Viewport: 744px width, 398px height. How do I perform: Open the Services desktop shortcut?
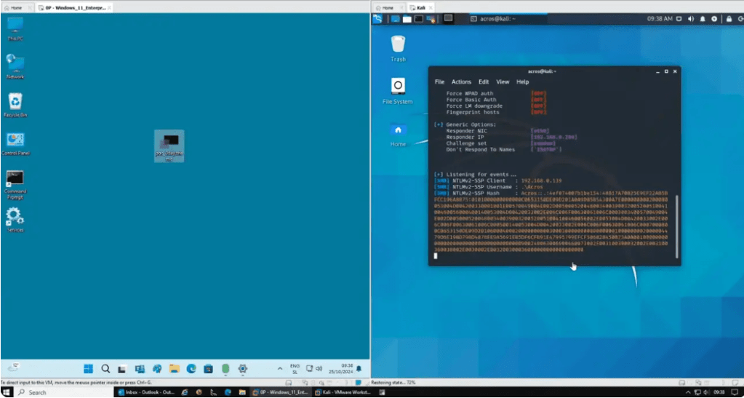pyautogui.click(x=15, y=217)
